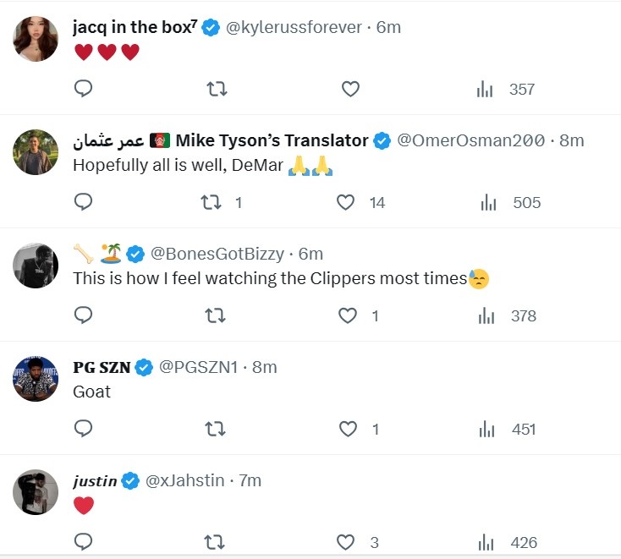This screenshot has height=559, width=621.
Task: Reply to jacq in the box's tweet
Action: (x=83, y=89)
